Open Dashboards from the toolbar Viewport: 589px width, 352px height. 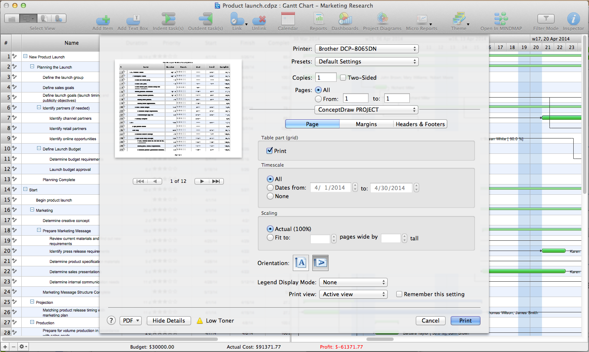coord(345,19)
